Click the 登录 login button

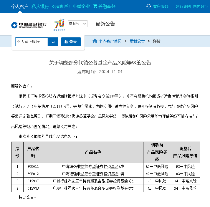pos(71,42)
